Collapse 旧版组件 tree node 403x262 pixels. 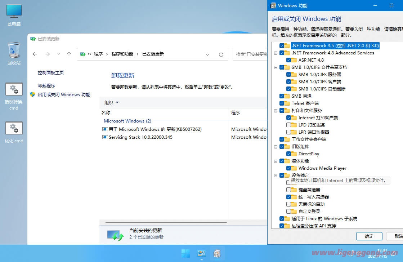[276, 147]
